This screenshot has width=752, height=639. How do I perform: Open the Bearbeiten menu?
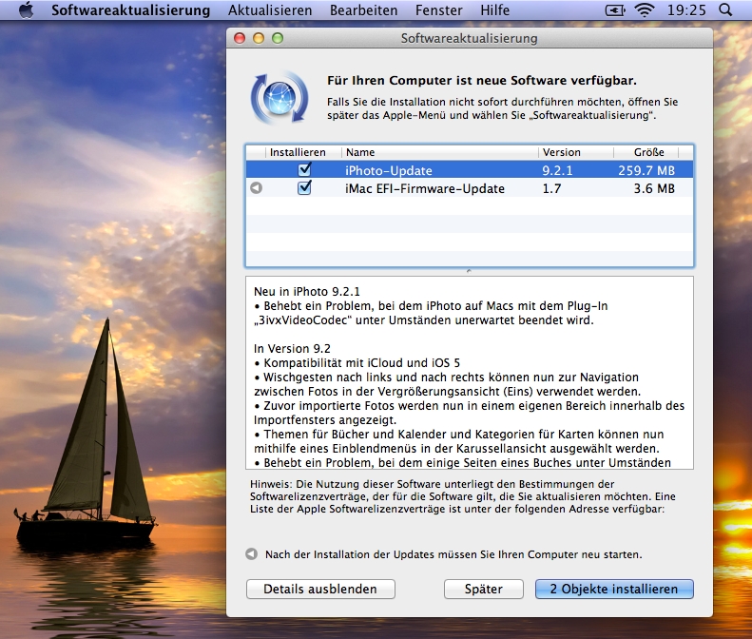[363, 10]
